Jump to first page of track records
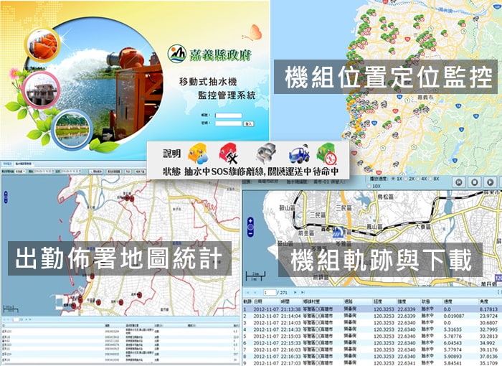The image size is (502, 366). coord(248,292)
